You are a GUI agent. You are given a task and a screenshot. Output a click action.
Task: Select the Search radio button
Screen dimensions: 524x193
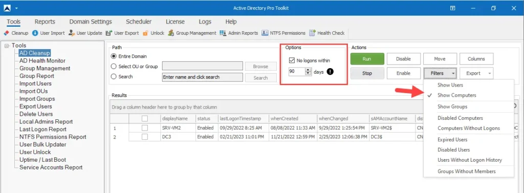click(114, 77)
